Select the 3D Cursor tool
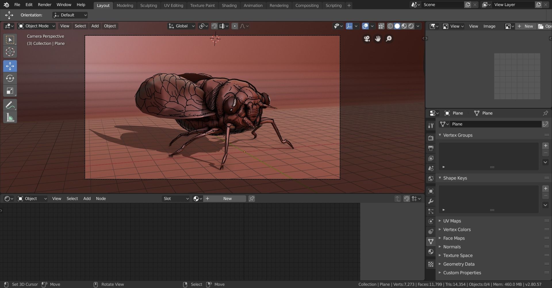 coord(10,52)
